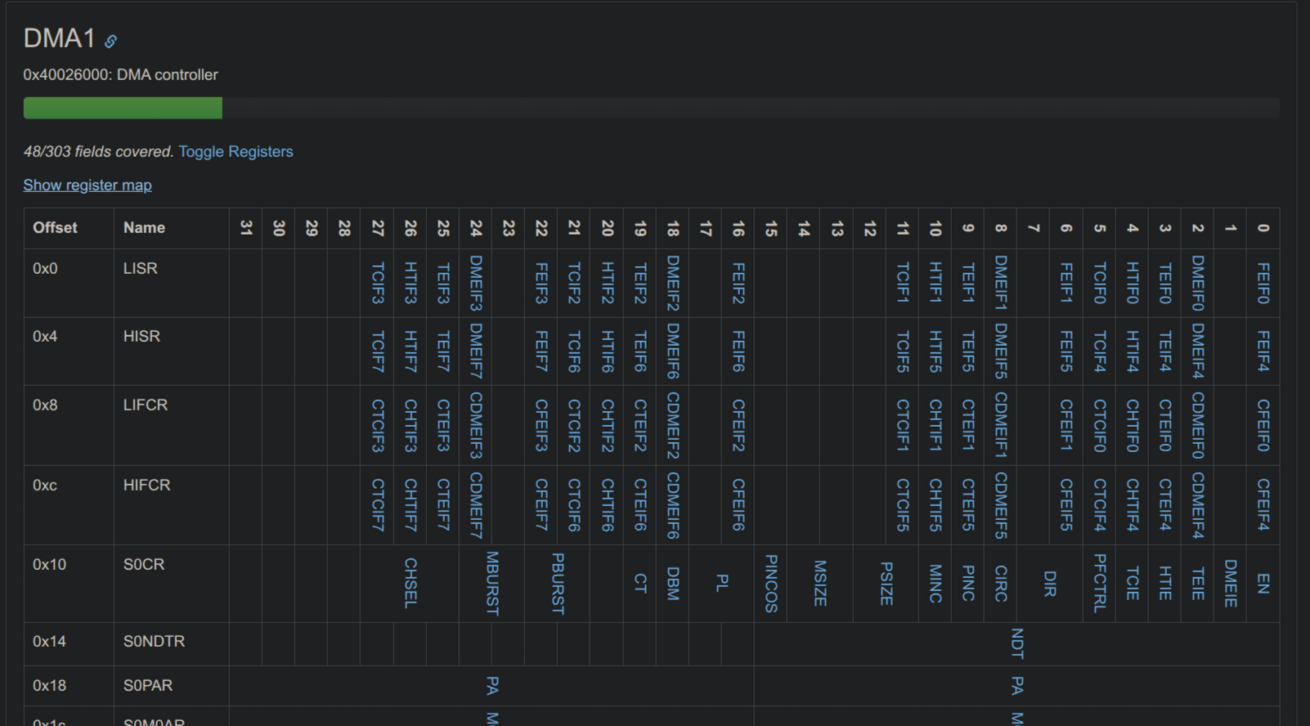Select the CDMEIF0 field in LIFCR
1310x726 pixels.
click(x=1197, y=425)
